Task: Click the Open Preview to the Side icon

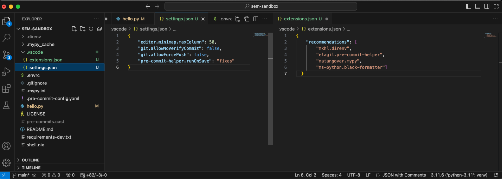Action: (247, 19)
